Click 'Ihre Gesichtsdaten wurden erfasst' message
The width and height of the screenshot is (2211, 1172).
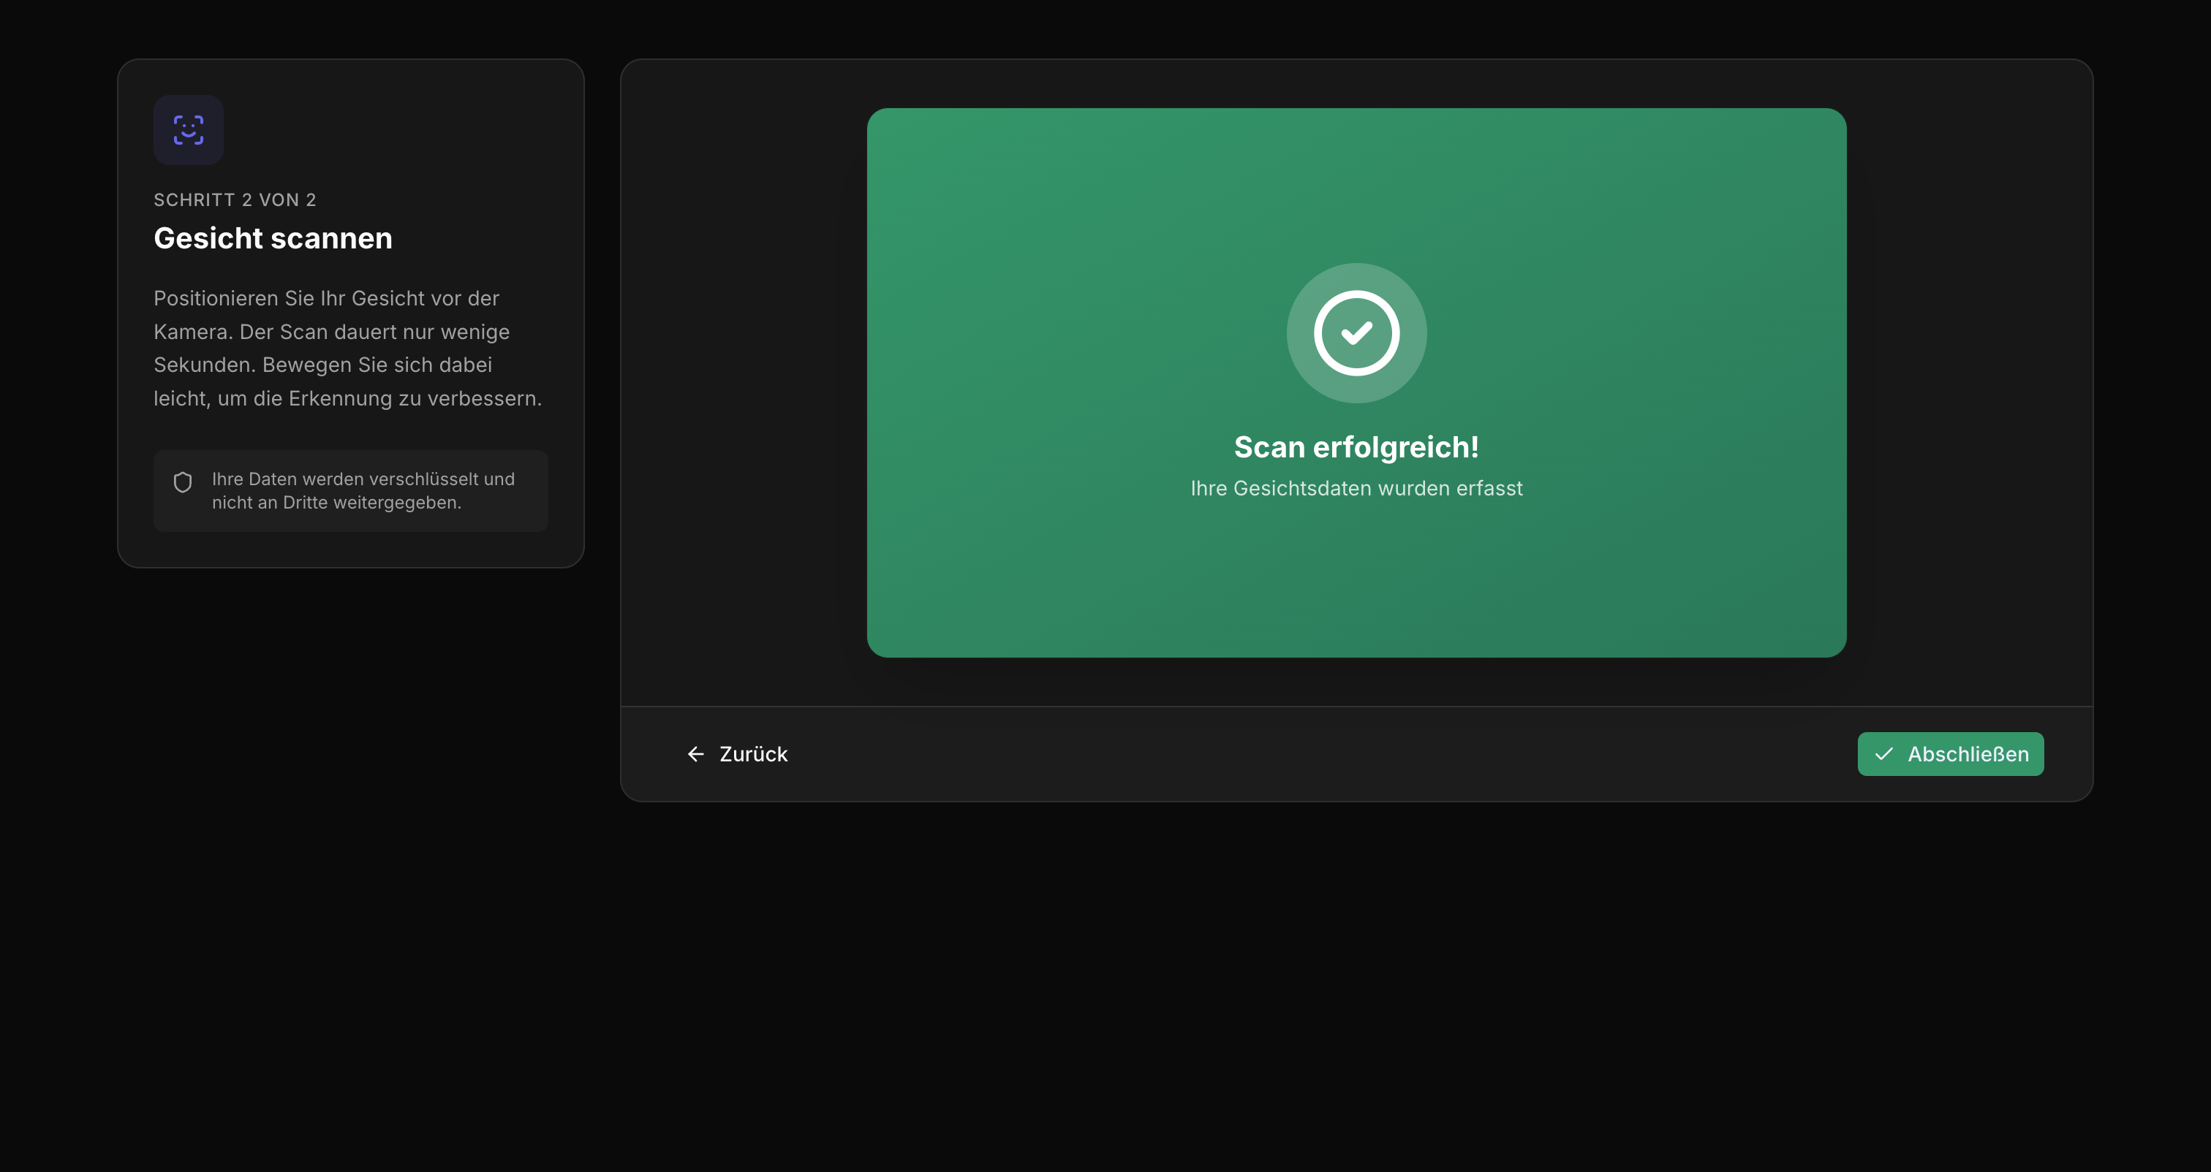pos(1356,488)
